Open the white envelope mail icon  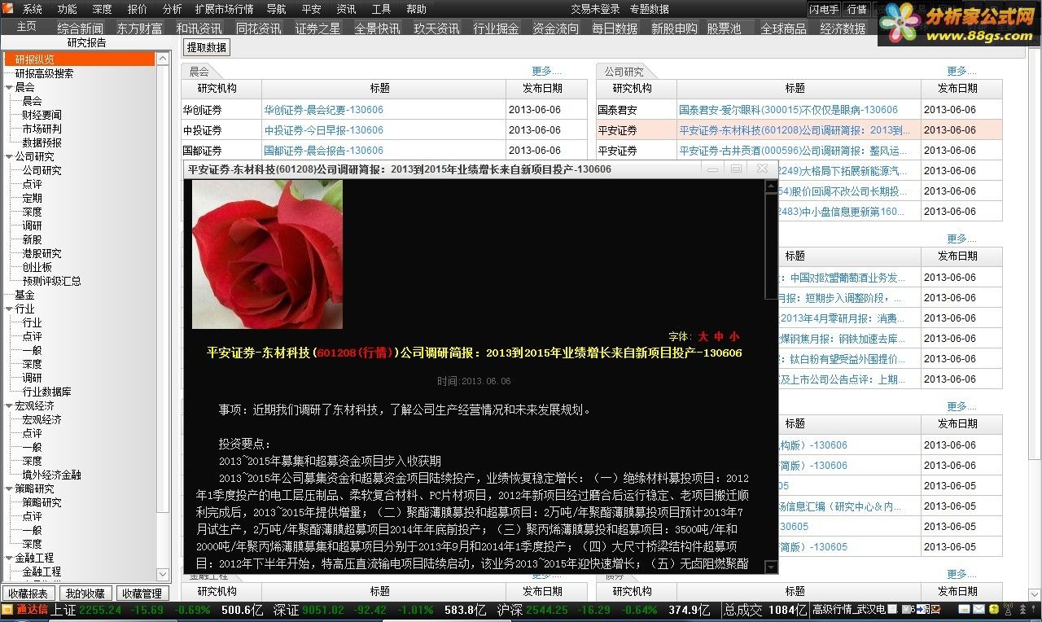tap(979, 609)
